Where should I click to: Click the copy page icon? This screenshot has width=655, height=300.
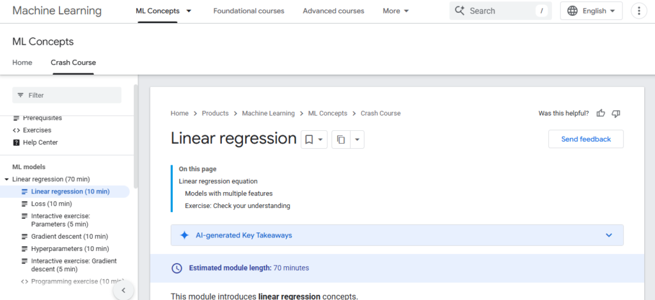[x=341, y=139]
